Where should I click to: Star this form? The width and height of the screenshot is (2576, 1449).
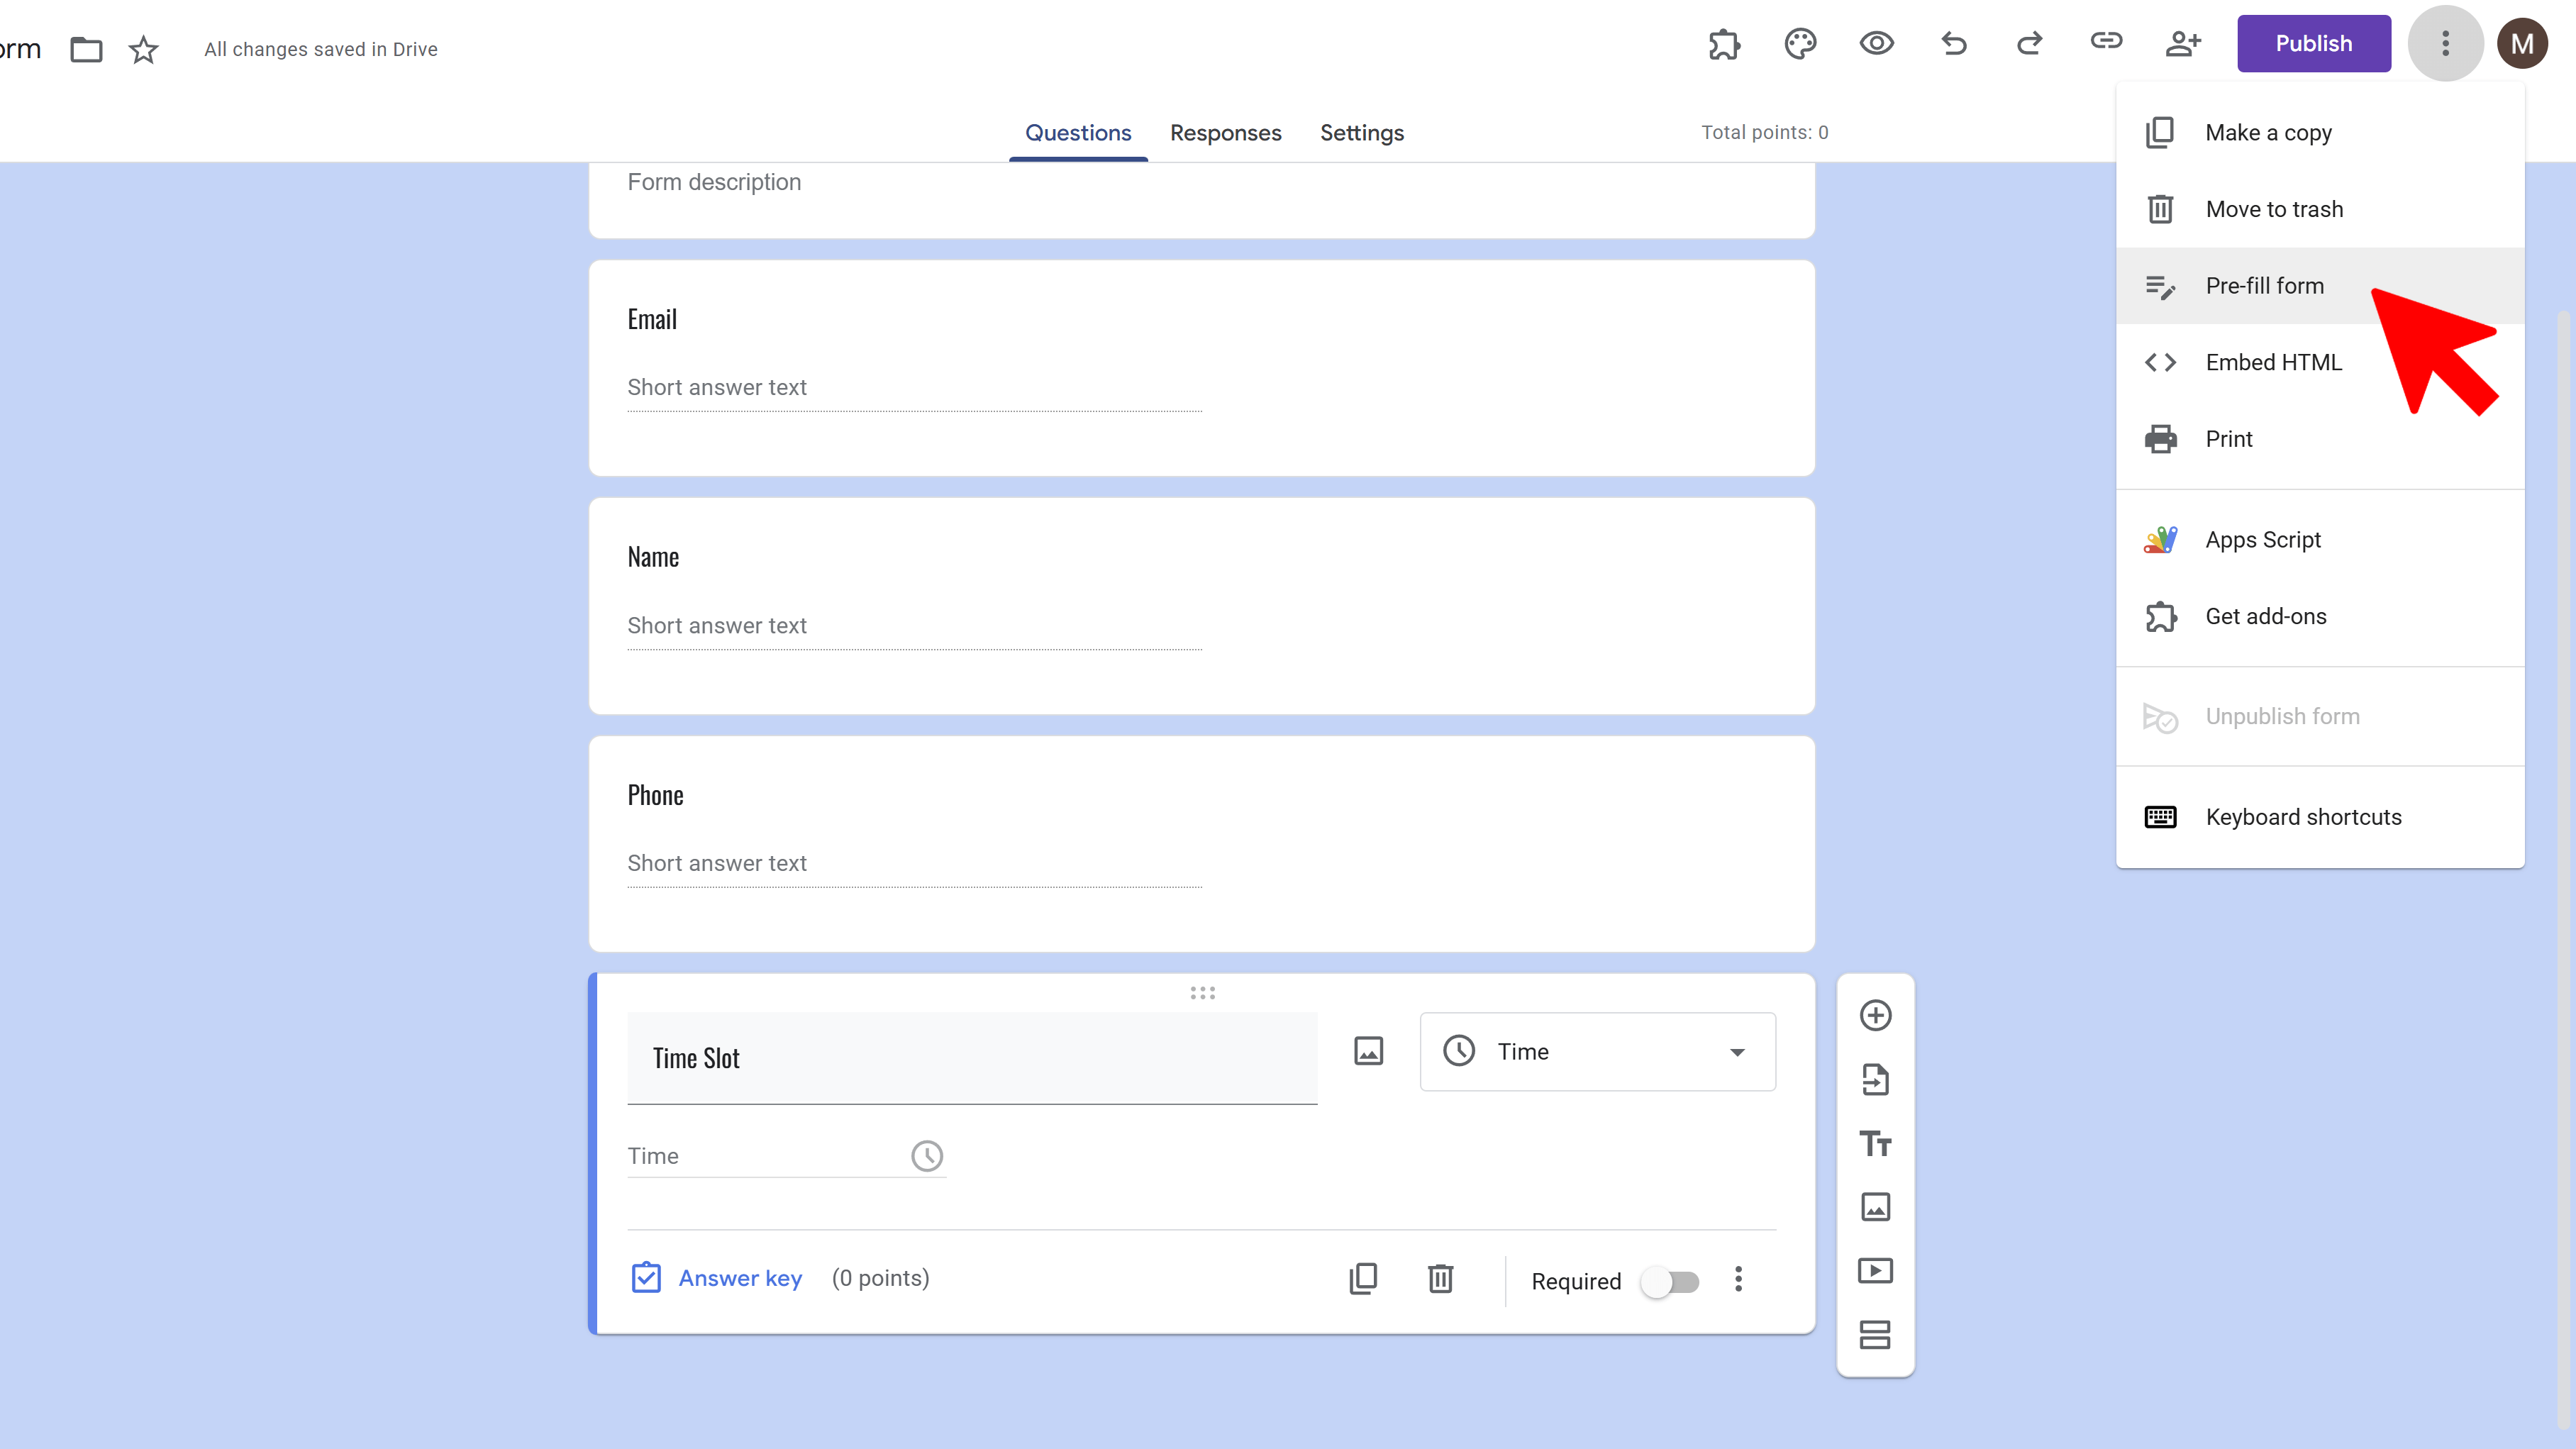click(144, 49)
